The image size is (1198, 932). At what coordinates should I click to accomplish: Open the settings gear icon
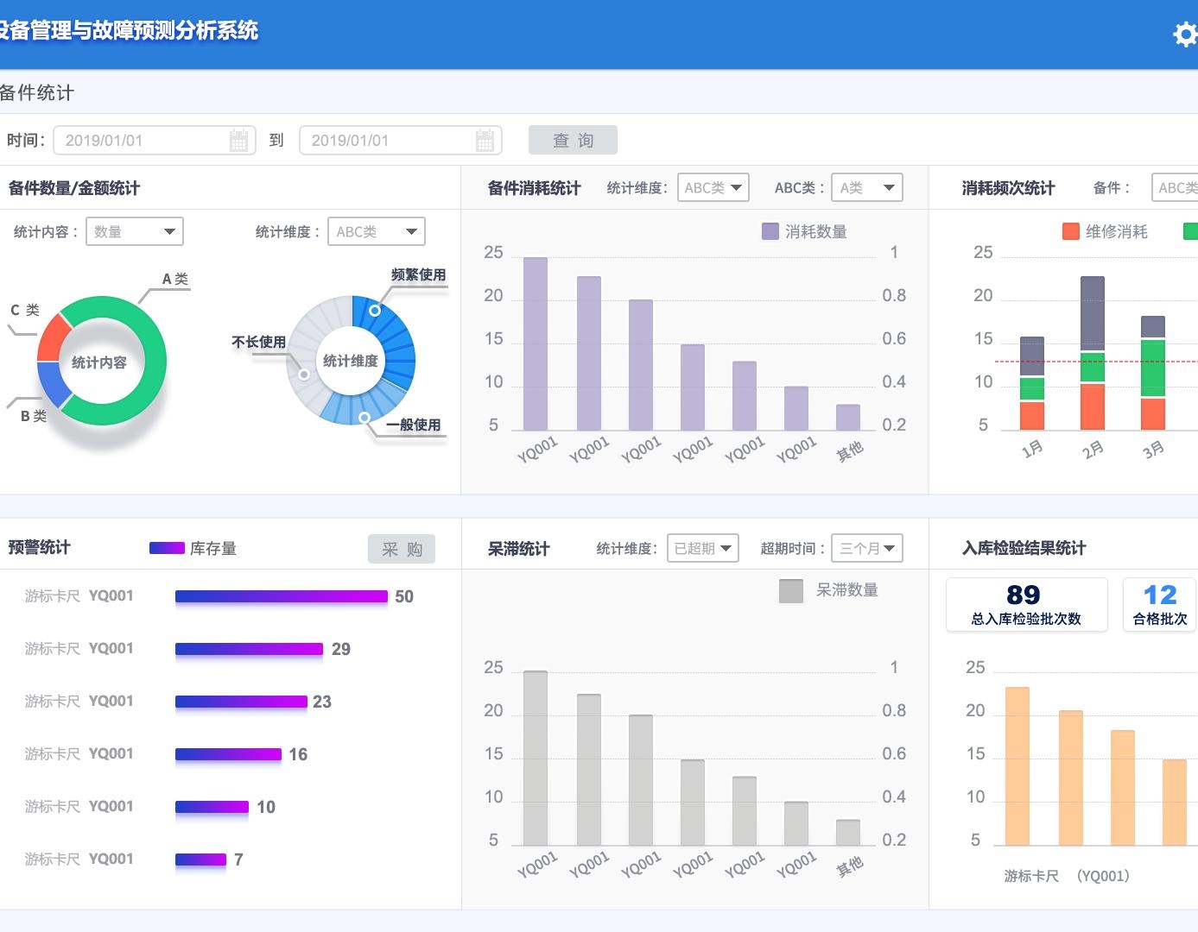1184,35
